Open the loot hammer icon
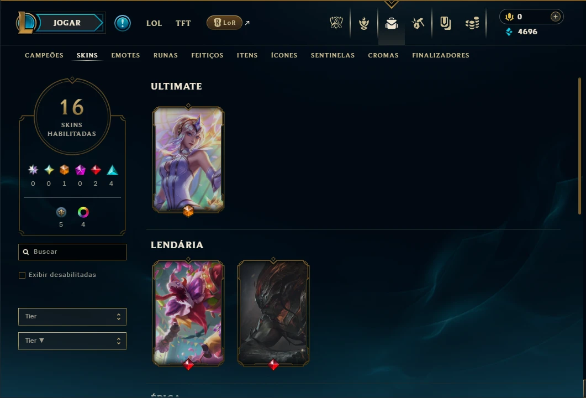 (x=418, y=23)
